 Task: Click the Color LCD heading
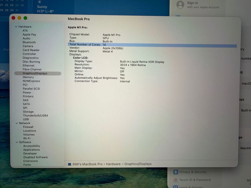[80, 58]
